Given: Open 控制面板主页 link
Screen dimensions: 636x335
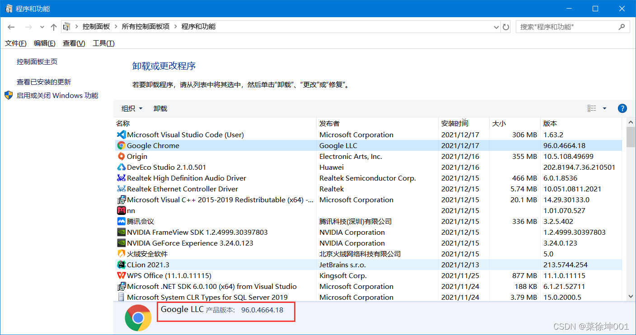Looking at the screenshot, I should 37,61.
